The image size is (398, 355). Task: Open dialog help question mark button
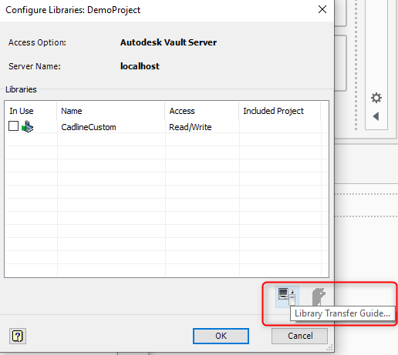pos(18,336)
